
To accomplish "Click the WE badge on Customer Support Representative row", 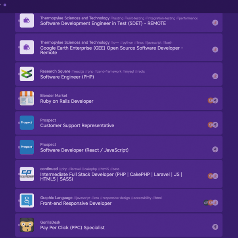I will [215, 125].
